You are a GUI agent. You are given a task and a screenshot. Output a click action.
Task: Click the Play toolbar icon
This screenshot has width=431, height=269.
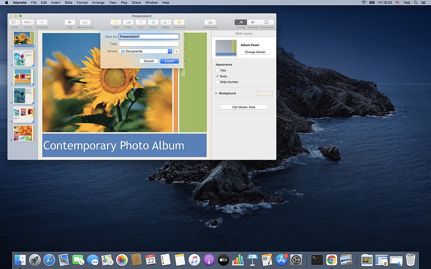click(69, 22)
